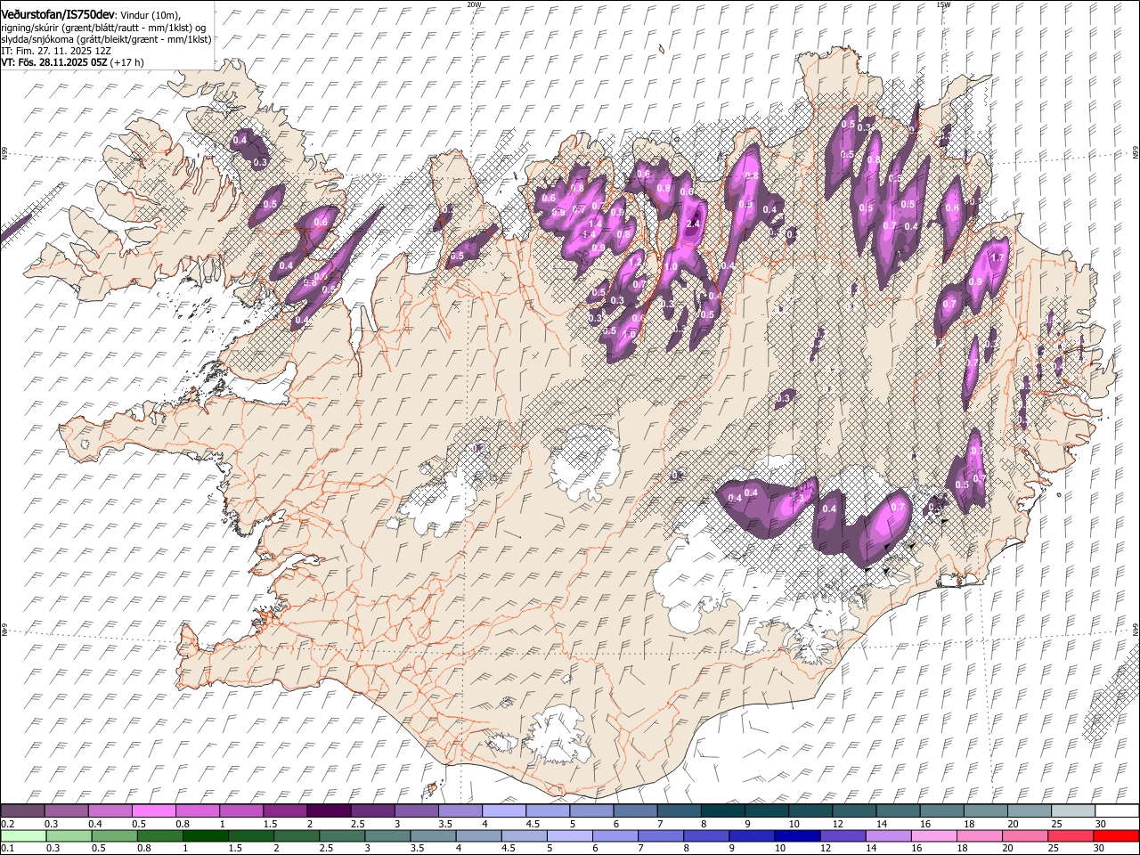Screen dimensions: 1140x855
Task: Click the 20W longitude label
Action: (474, 4)
